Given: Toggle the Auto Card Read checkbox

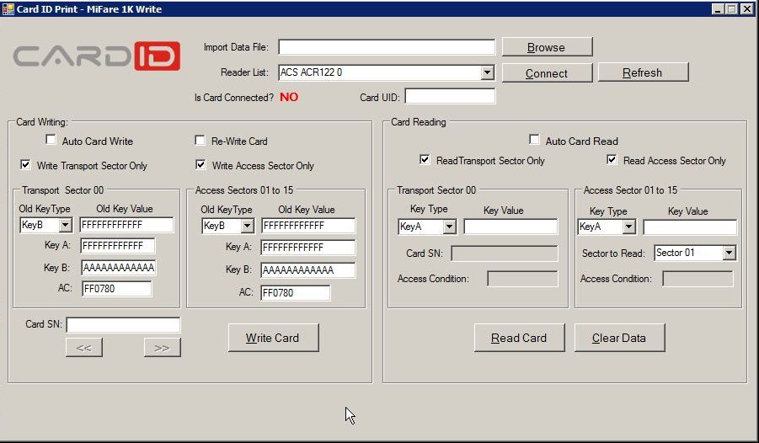Looking at the screenshot, I should tap(534, 141).
